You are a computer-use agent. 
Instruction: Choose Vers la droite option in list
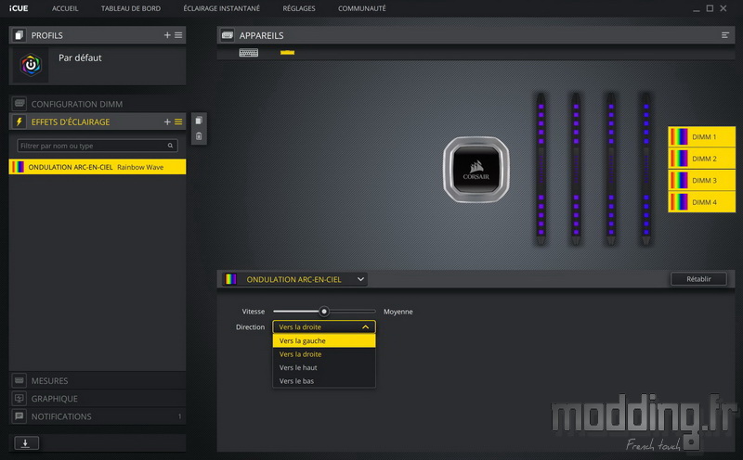pyautogui.click(x=324, y=354)
